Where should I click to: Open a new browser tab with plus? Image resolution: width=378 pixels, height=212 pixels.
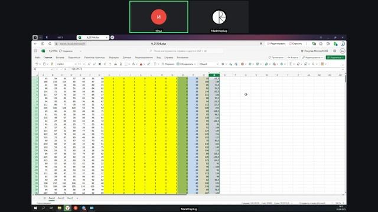[x=112, y=38]
